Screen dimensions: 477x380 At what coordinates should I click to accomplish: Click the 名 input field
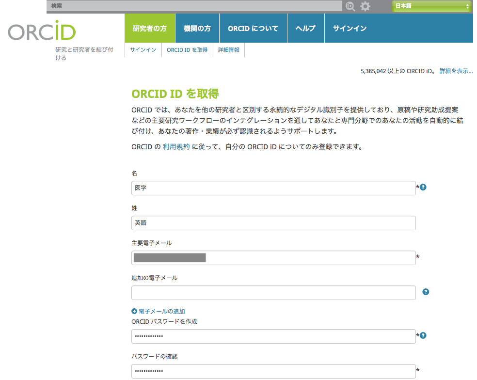(273, 188)
